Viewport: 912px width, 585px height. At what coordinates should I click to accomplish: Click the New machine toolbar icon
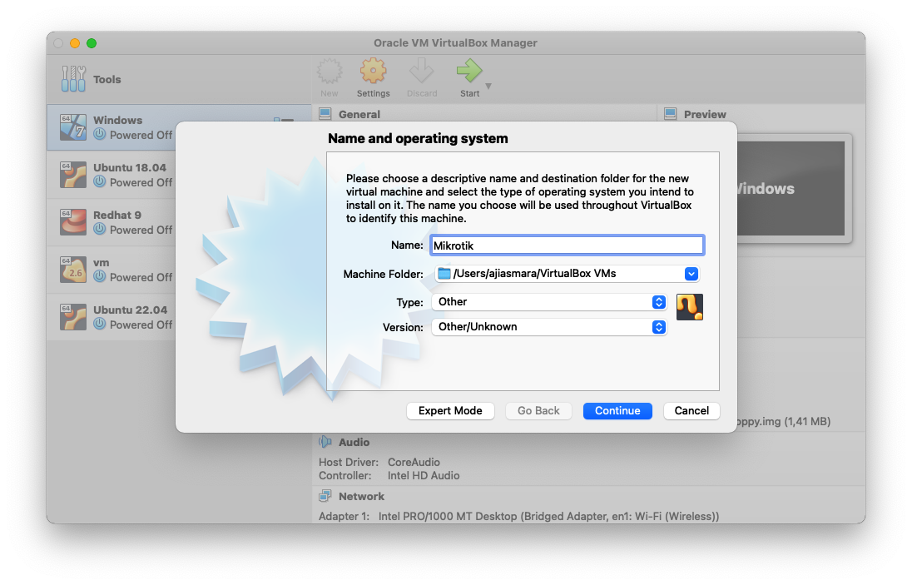[x=330, y=73]
